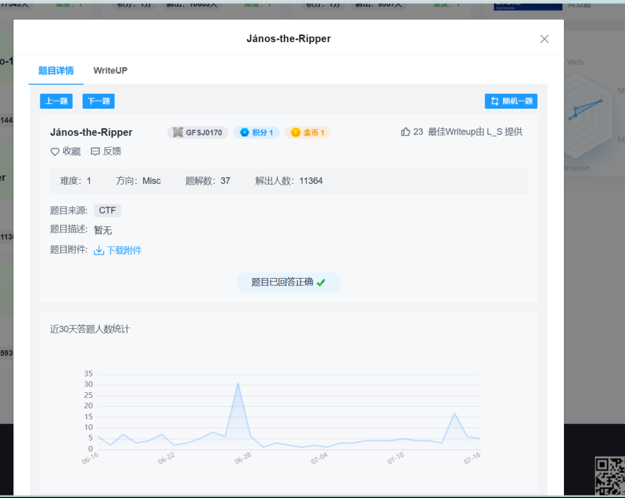This screenshot has height=498, width=625.
Task: Select the 题目详情 tab
Action: click(x=56, y=70)
